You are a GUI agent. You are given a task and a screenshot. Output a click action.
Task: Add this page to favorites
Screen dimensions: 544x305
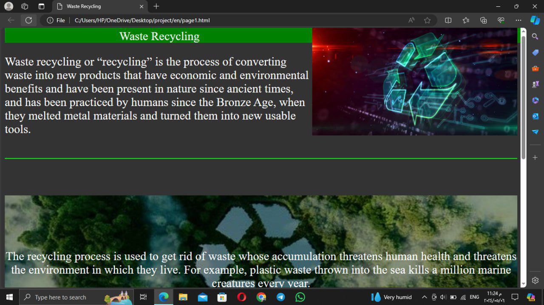[427, 20]
